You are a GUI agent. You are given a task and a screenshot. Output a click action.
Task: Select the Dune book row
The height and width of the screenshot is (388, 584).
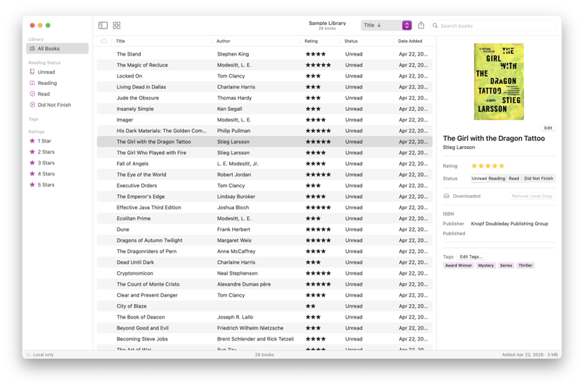pyautogui.click(x=264, y=229)
